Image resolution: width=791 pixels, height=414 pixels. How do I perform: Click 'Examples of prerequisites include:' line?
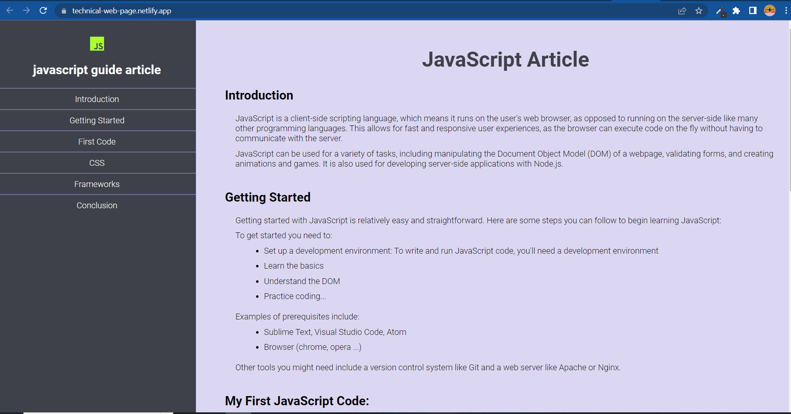point(297,317)
